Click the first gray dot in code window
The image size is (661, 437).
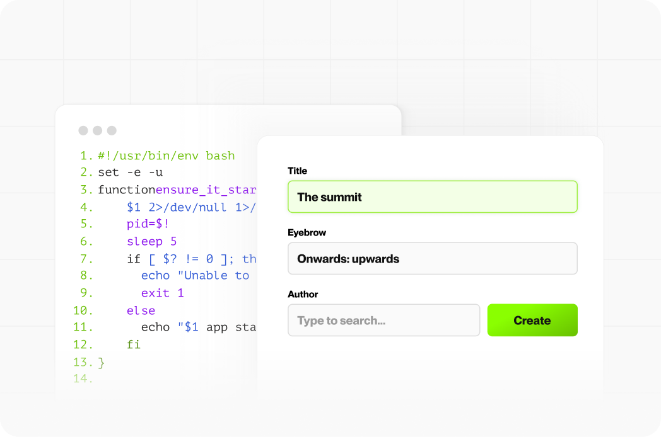pos(83,130)
